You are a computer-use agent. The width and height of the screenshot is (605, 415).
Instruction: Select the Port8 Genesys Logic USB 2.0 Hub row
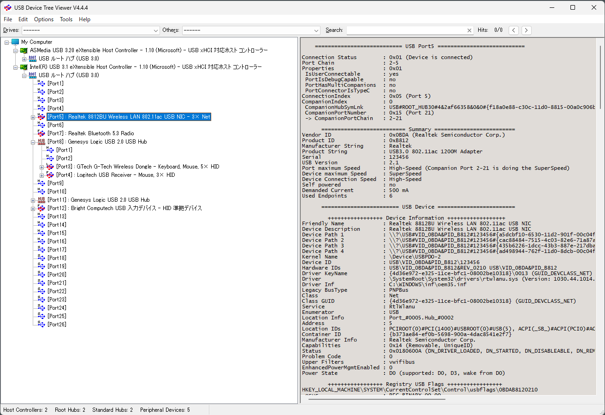97,142
